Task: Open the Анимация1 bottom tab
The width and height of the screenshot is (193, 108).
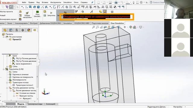Action: (x=51, y=104)
